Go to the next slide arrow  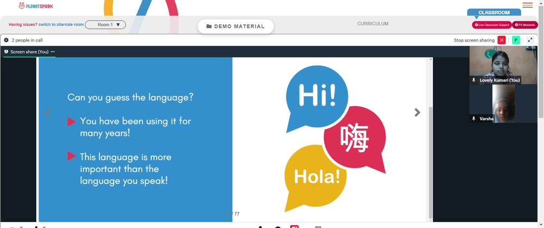coord(417,112)
